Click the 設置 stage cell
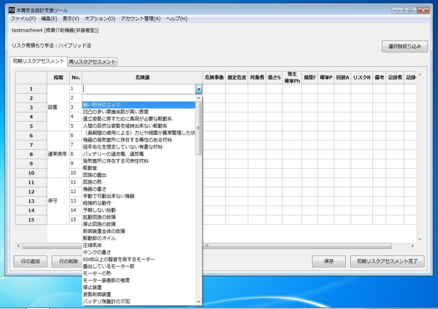 coord(58,107)
